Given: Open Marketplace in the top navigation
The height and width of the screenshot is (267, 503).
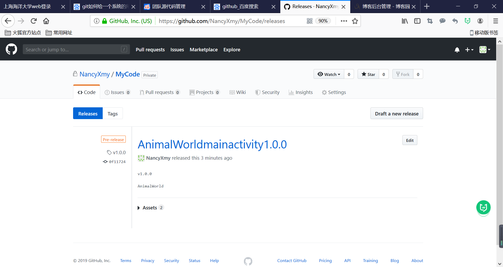Looking at the screenshot, I should click(204, 50).
